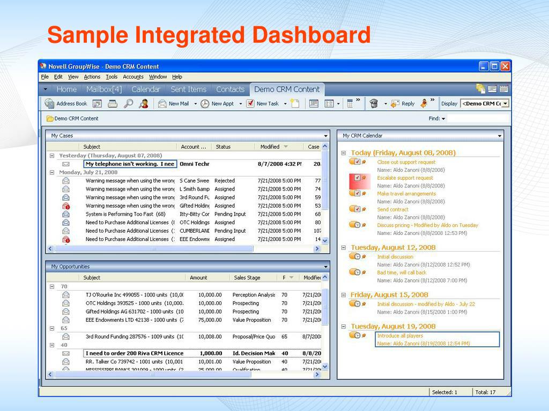Collapse the Today (Friday, August 08) section

(344, 153)
